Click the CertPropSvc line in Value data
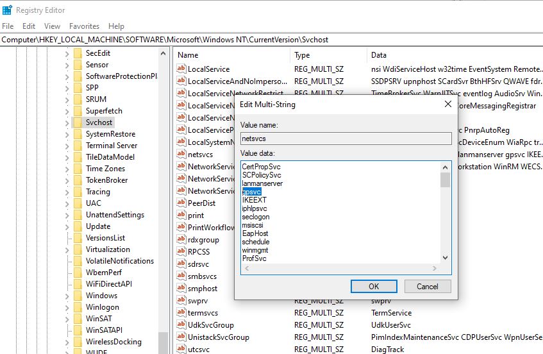 261,167
